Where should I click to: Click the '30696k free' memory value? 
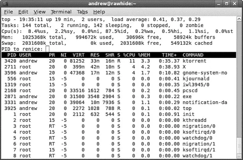point(143,37)
